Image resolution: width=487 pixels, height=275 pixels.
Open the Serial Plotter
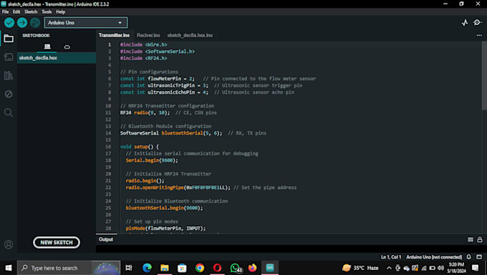pyautogui.click(x=465, y=23)
